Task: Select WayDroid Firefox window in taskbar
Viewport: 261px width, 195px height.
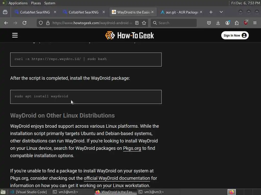Action: pyautogui.click(x=116, y=192)
